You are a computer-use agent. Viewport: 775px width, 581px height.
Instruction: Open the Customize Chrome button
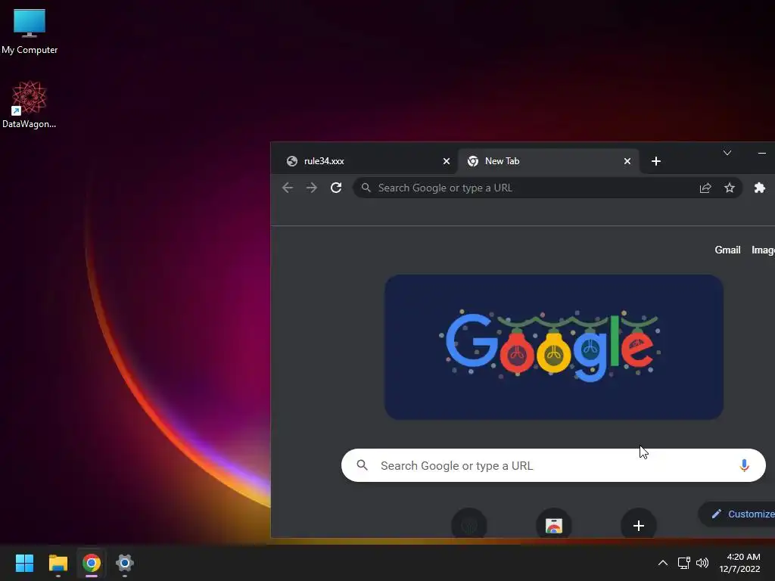[737, 514]
